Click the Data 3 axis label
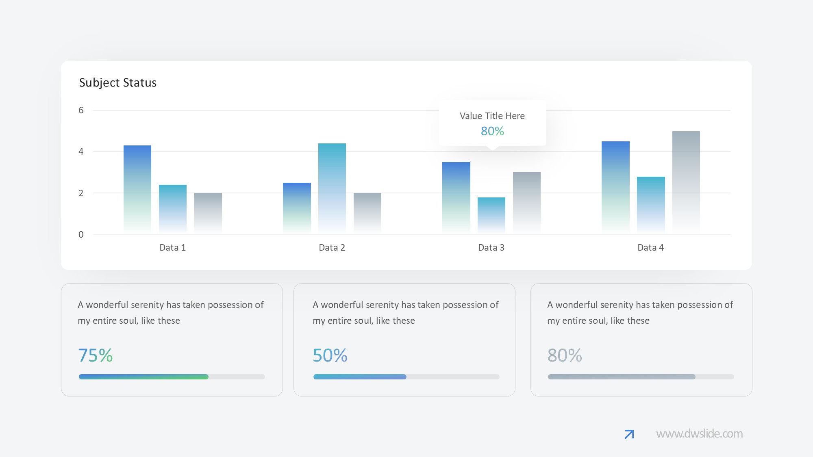The width and height of the screenshot is (813, 457). pos(491,247)
